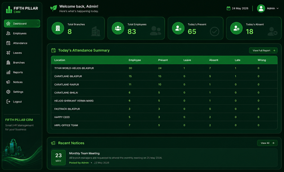Click the megaphone icon next to Recent Notices
Image resolution: width=284 pixels, height=172 pixels.
(53, 143)
